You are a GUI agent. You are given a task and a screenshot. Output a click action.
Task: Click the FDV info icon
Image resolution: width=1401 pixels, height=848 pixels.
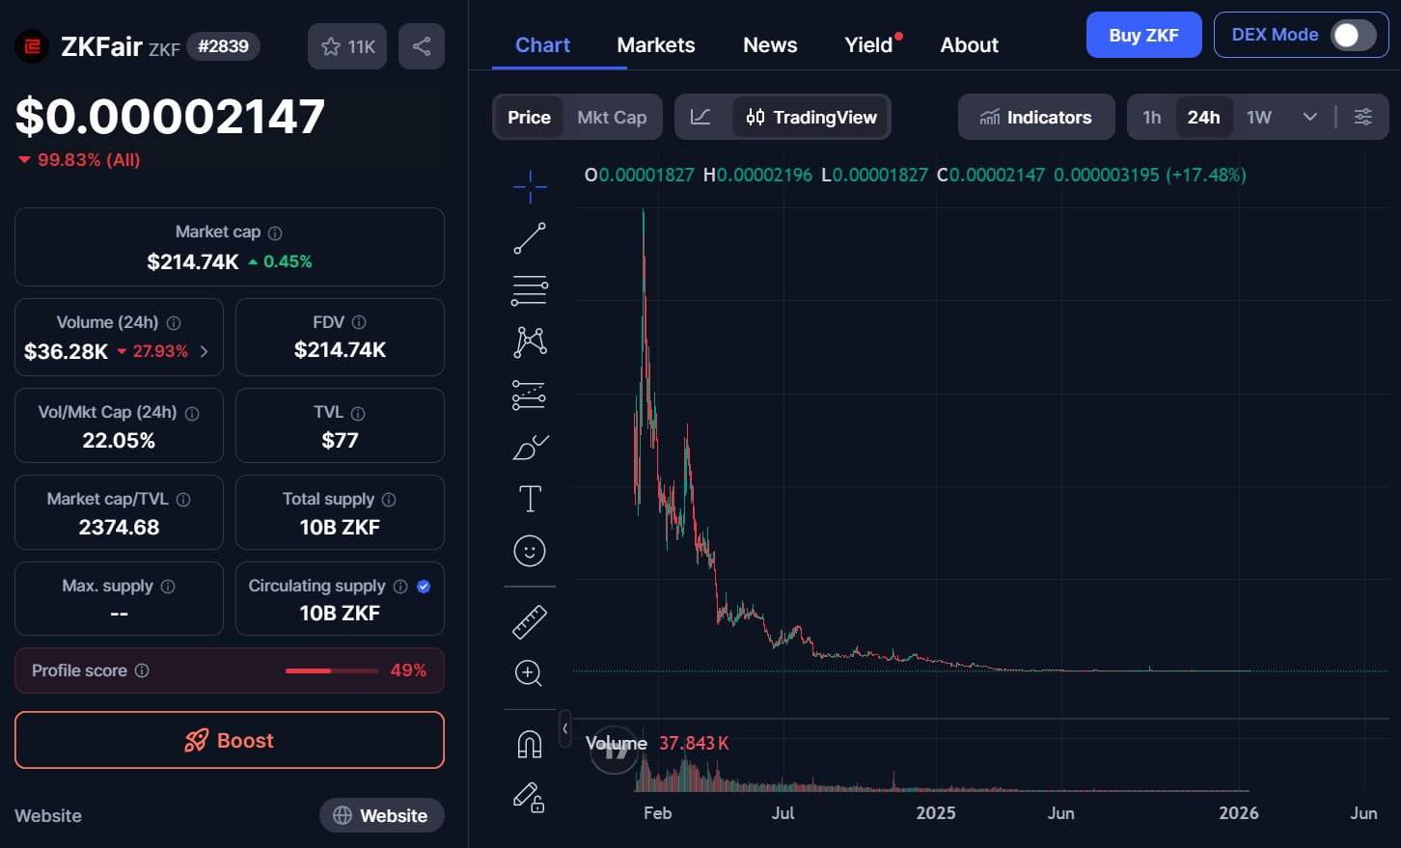click(359, 322)
